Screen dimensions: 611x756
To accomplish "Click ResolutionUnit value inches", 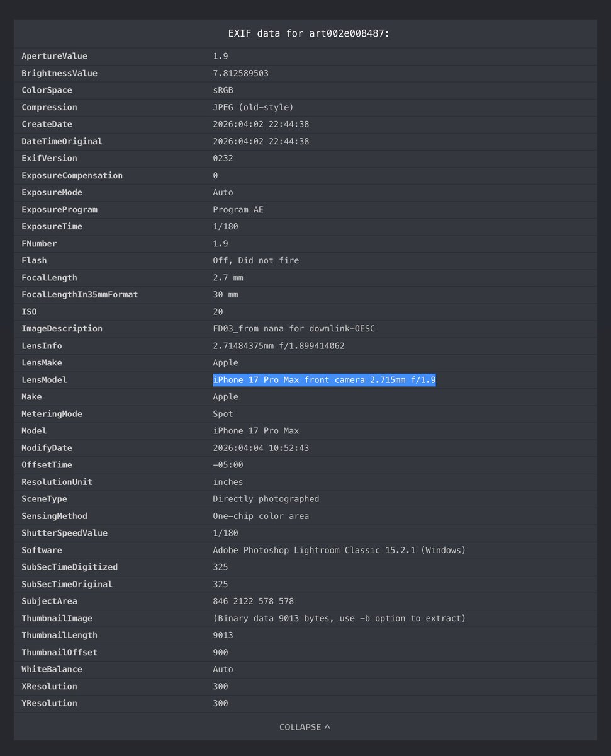I will pos(228,482).
